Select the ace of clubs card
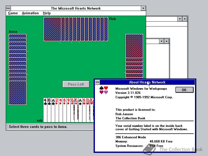This screenshot has height=156, width=208. (53, 110)
